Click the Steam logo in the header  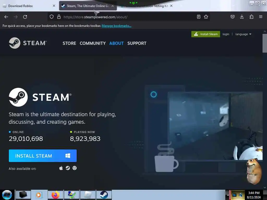(28, 43)
